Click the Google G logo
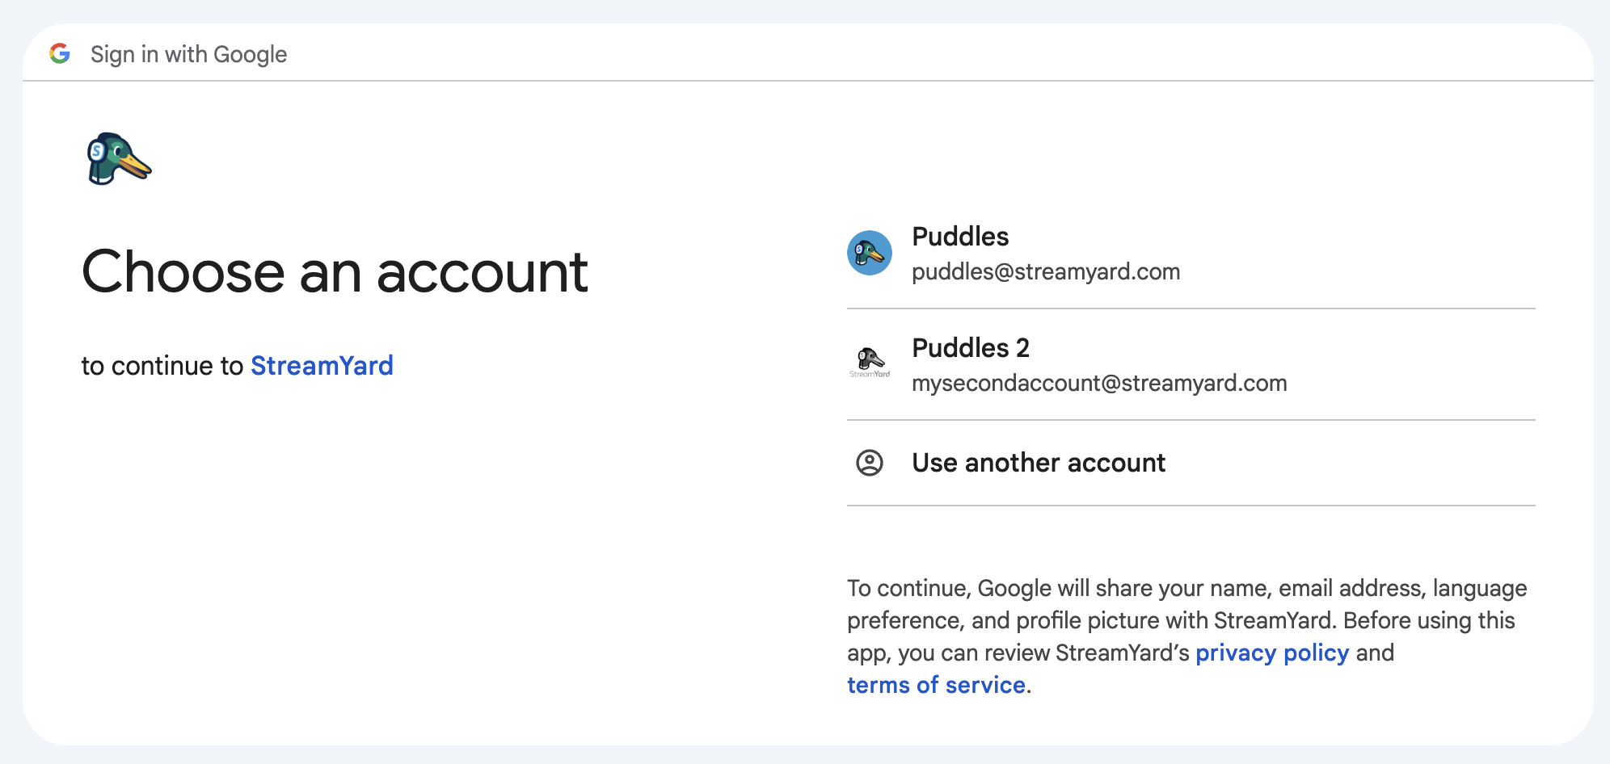The image size is (1610, 764). [x=60, y=53]
